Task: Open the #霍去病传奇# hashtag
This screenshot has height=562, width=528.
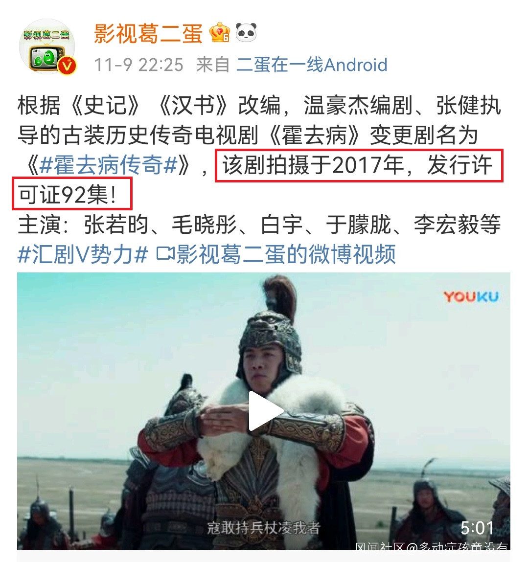Action: (109, 165)
